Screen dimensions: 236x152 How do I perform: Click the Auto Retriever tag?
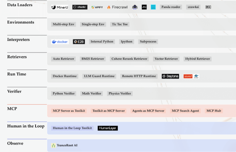pos(63,59)
